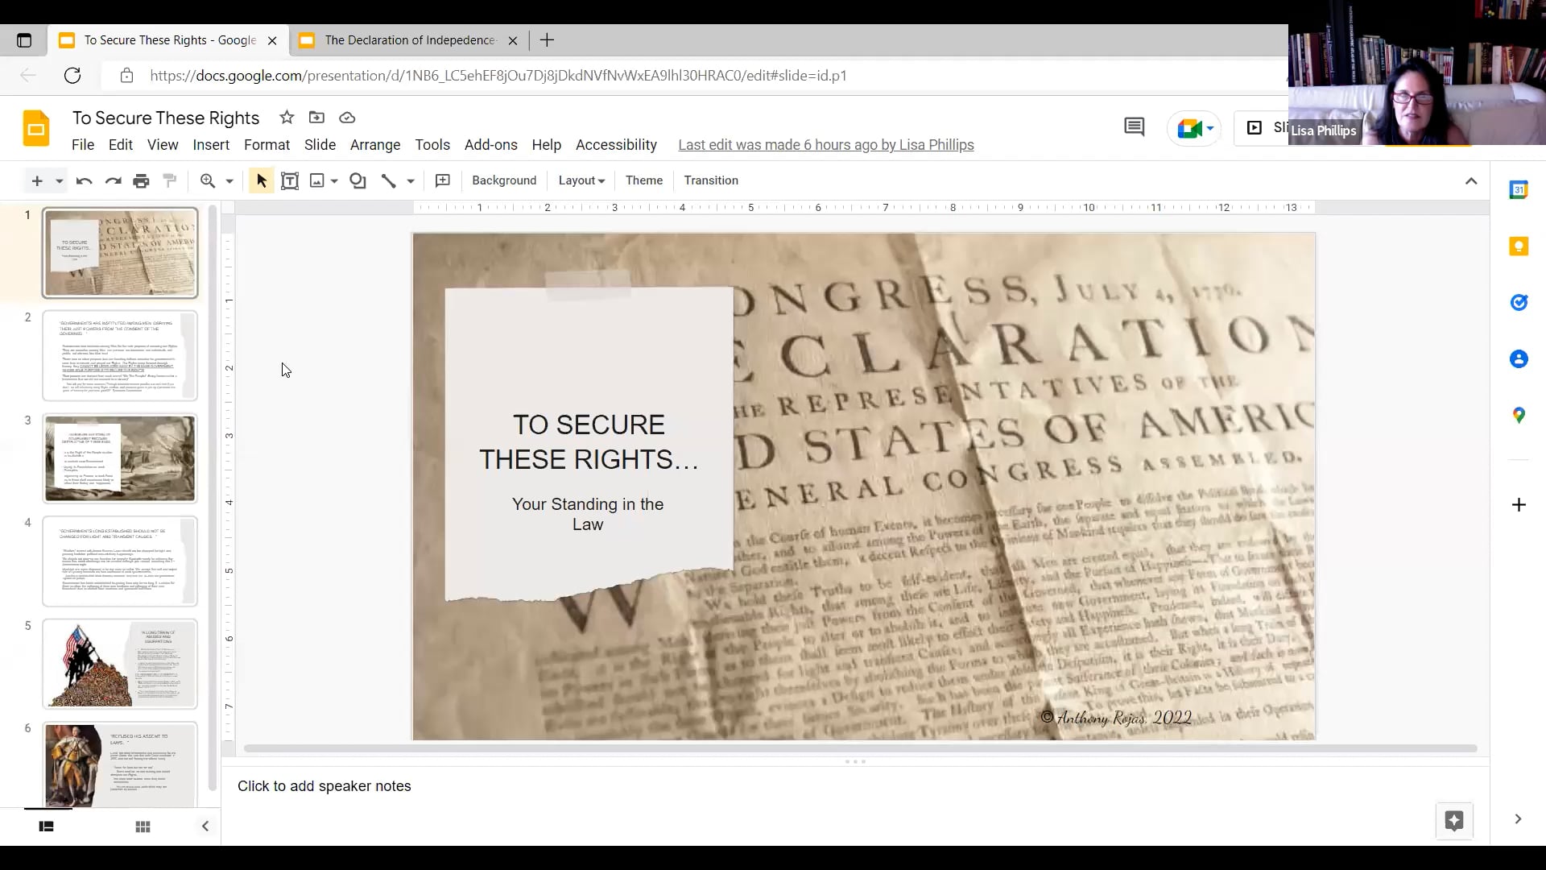Open the File menu
The width and height of the screenshot is (1546, 870).
pyautogui.click(x=83, y=145)
